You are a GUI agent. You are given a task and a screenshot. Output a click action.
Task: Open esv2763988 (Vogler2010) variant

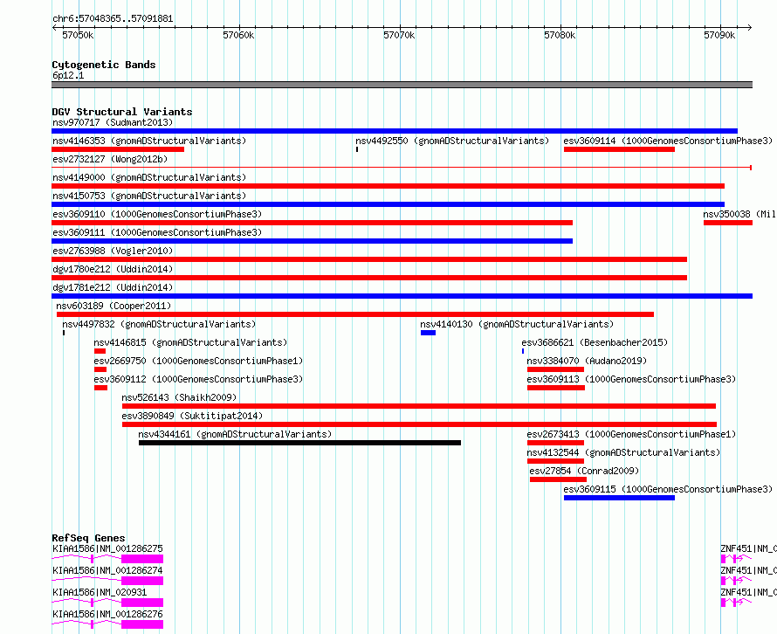(x=113, y=251)
